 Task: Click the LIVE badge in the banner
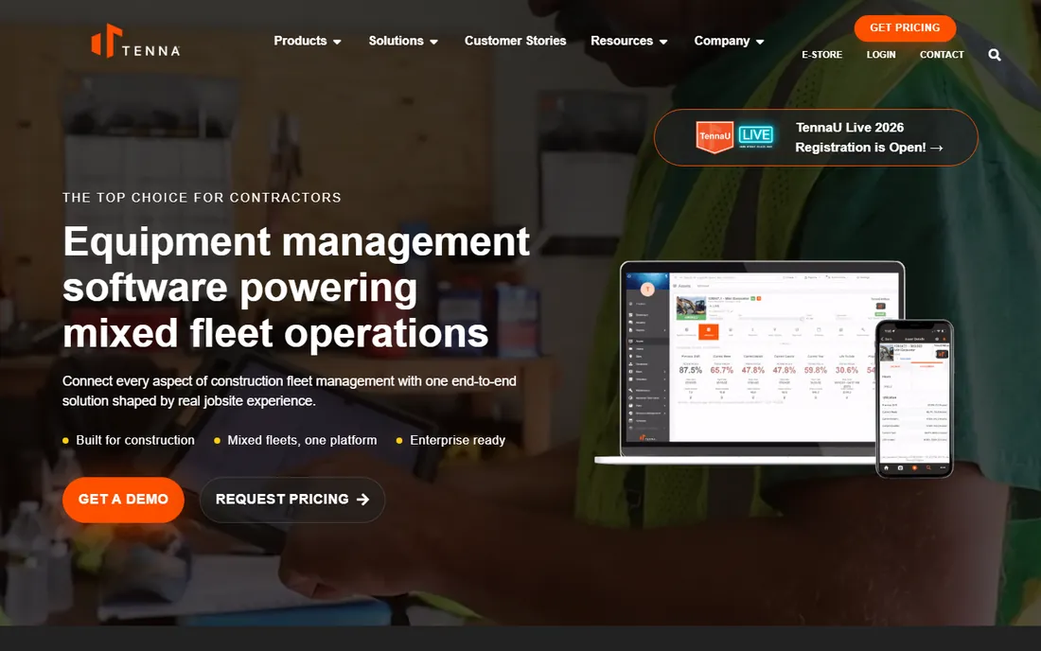755,136
